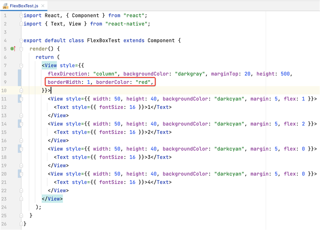Viewport: 320px width, 230px height.
Task: Click the change marker beside line 8
Action: (x=19, y=74)
